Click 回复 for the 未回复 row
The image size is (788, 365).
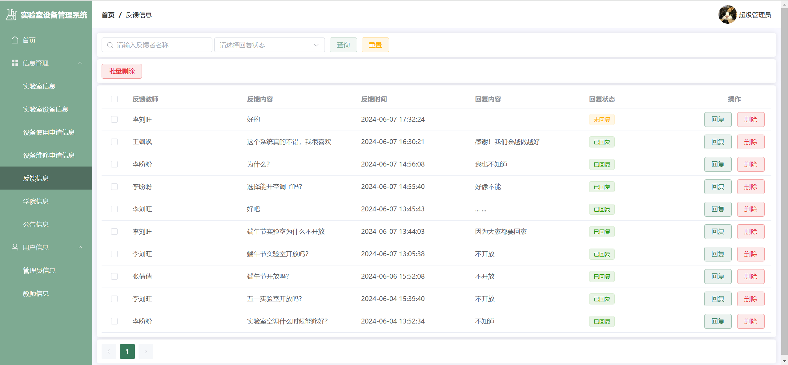718,120
